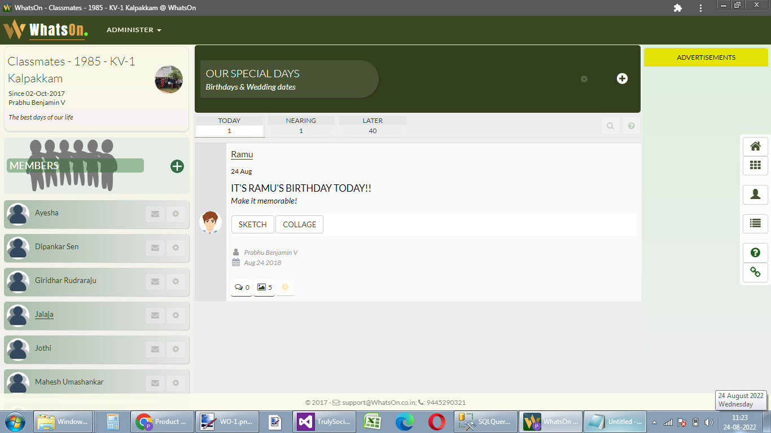Screen dimensions: 771x433
Task: Open Our Special Days settings gear
Action: [584, 79]
